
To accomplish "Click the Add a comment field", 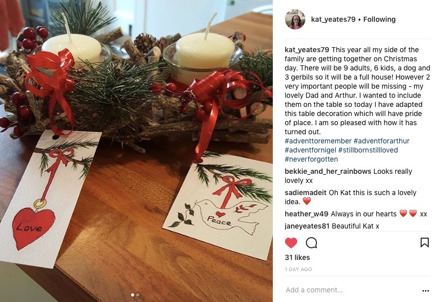I will pos(351,290).
